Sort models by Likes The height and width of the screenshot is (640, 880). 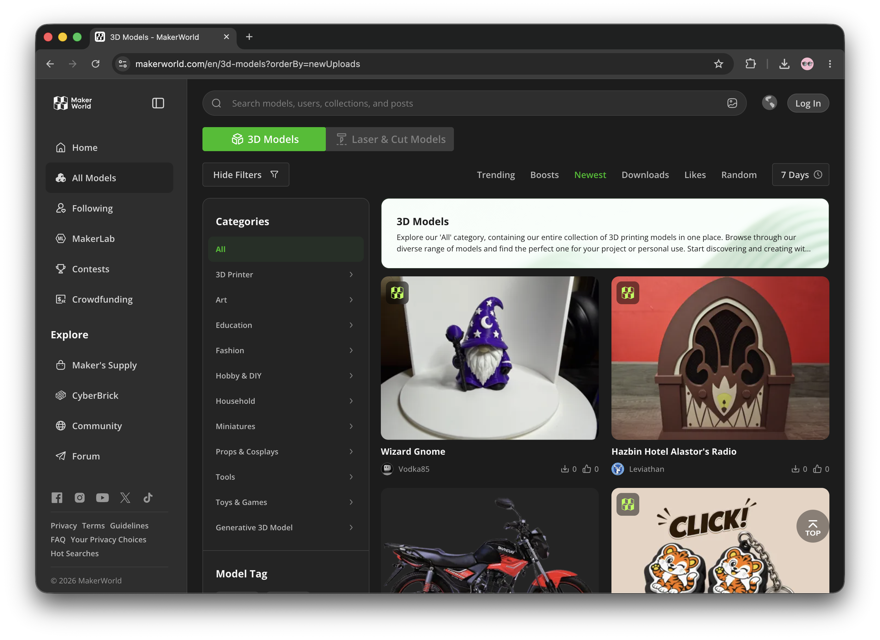click(x=695, y=175)
